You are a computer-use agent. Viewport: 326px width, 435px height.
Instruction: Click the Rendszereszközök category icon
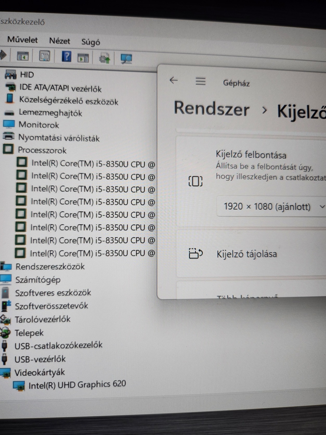[x=6, y=266]
